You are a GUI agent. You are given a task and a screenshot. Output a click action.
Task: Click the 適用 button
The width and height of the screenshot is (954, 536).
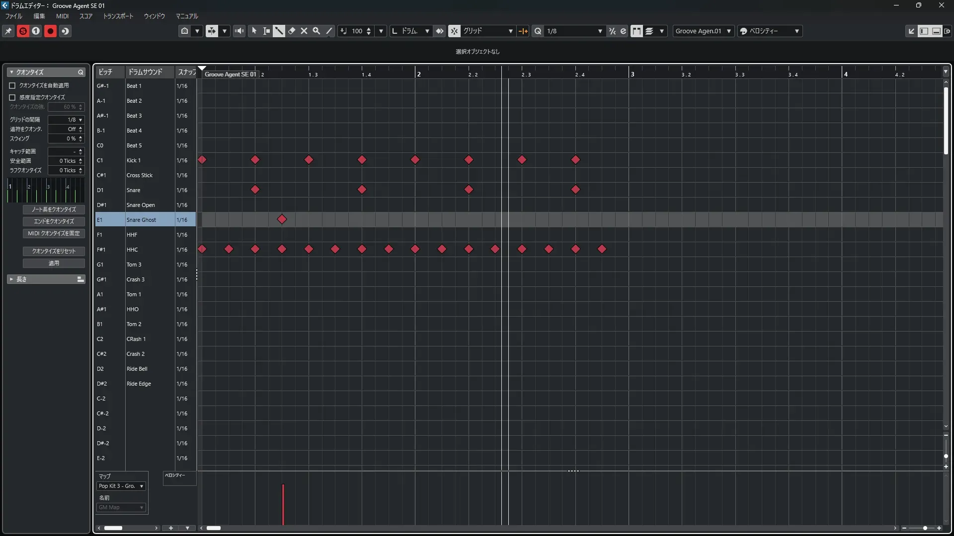pyautogui.click(x=54, y=263)
